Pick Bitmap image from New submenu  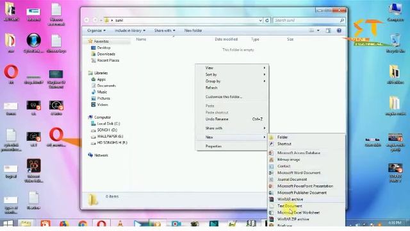[288, 159]
